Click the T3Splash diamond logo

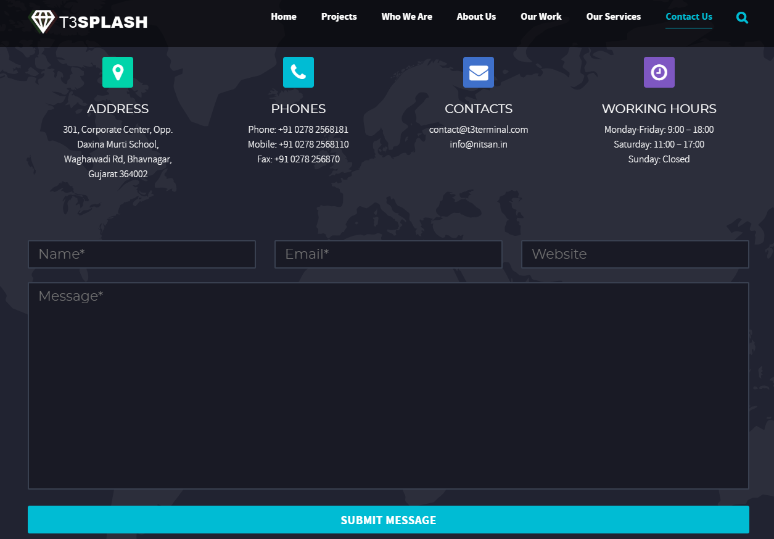(x=43, y=22)
